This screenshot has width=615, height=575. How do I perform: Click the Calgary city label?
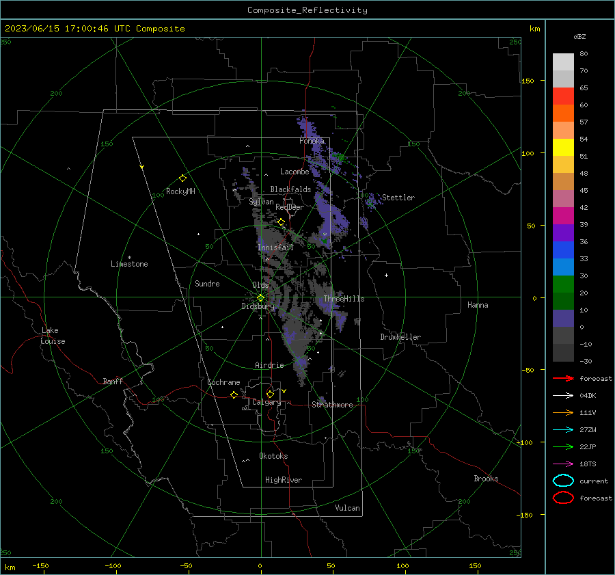coord(266,402)
